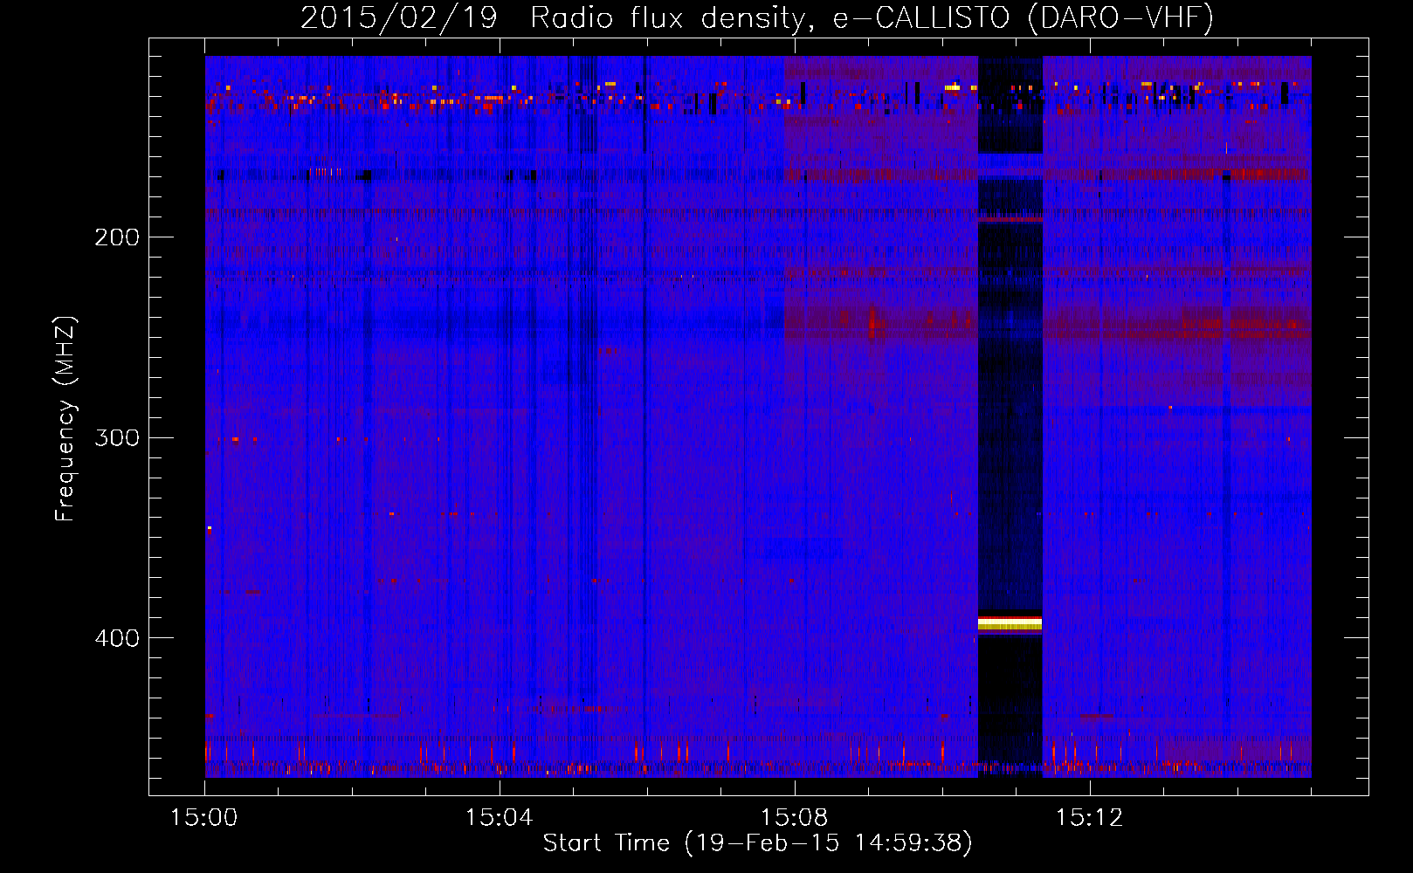The height and width of the screenshot is (873, 1413).
Task: Click the Frequency (MHZ) axis title
Action: click(x=65, y=418)
